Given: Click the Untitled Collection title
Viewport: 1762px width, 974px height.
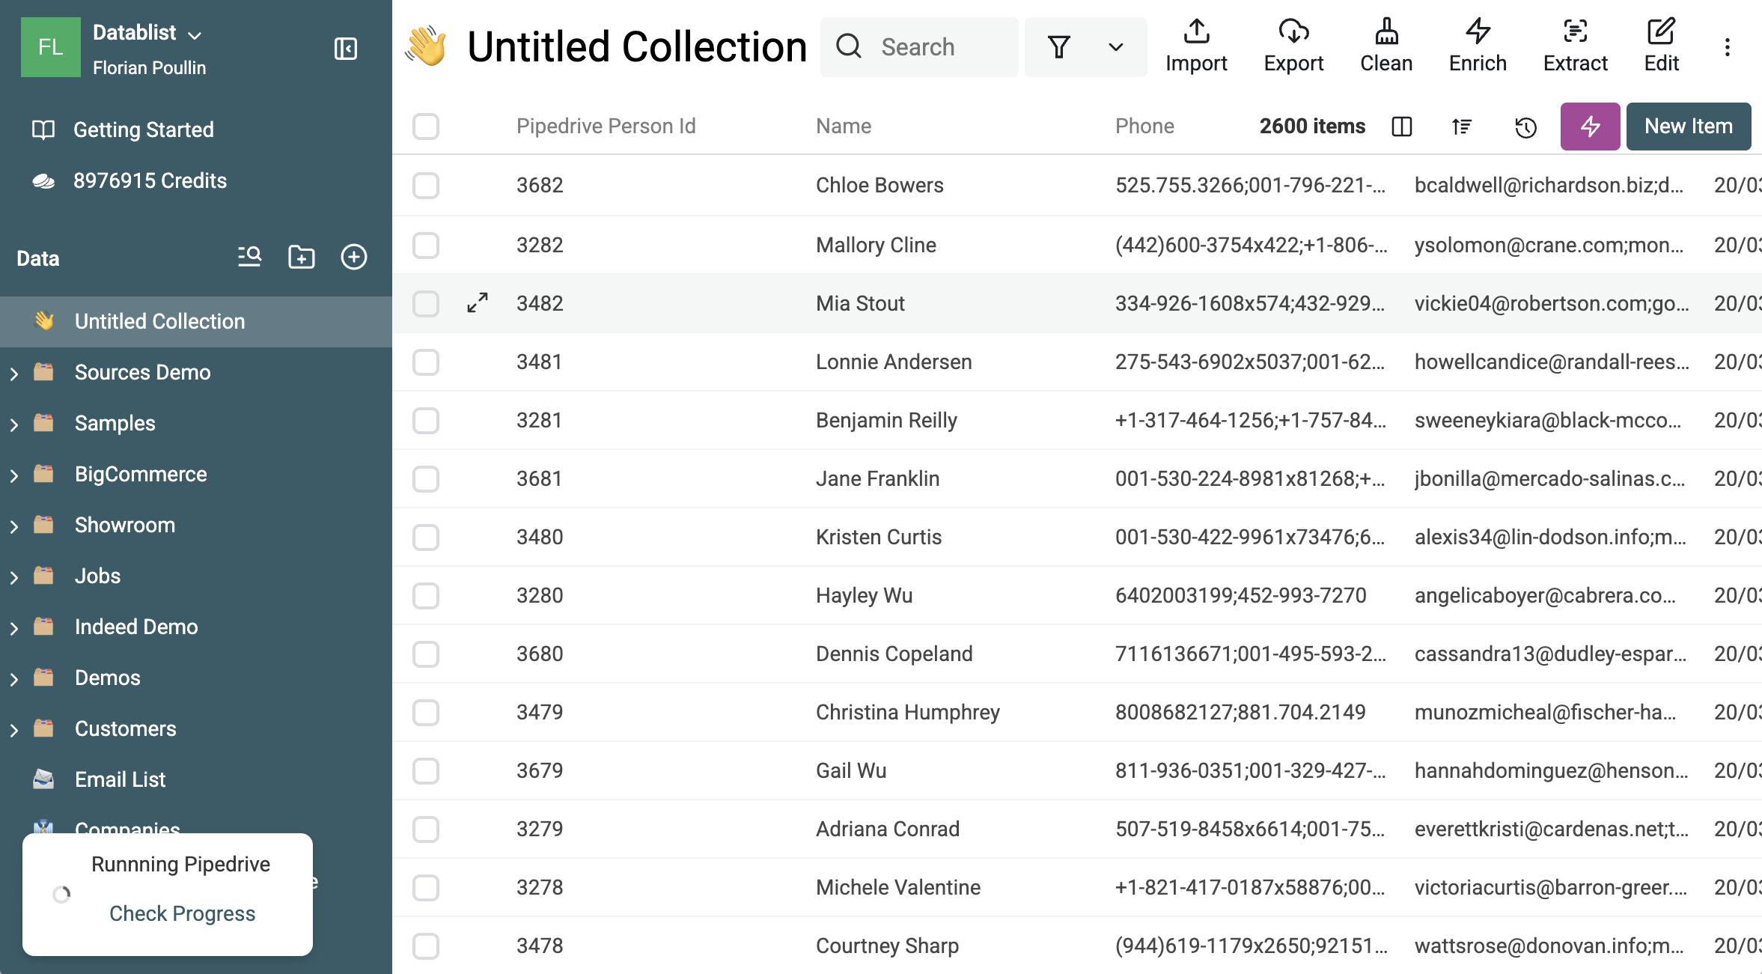Looking at the screenshot, I should click(x=636, y=46).
